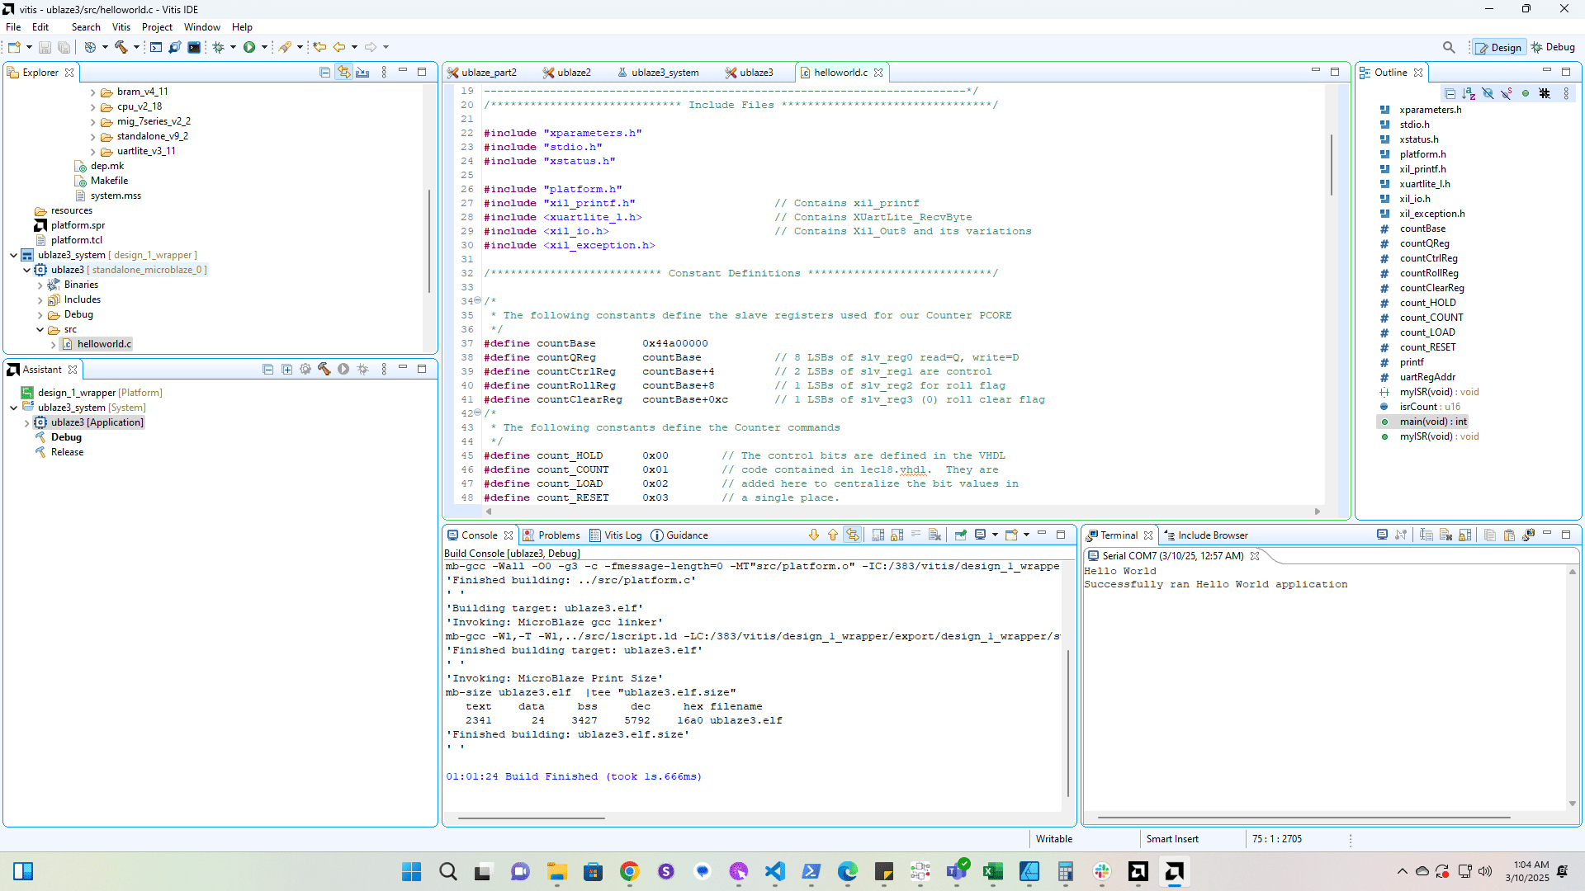Click the Debug bug icon in toolbar
This screenshot has width=1585, height=891.
218,47
